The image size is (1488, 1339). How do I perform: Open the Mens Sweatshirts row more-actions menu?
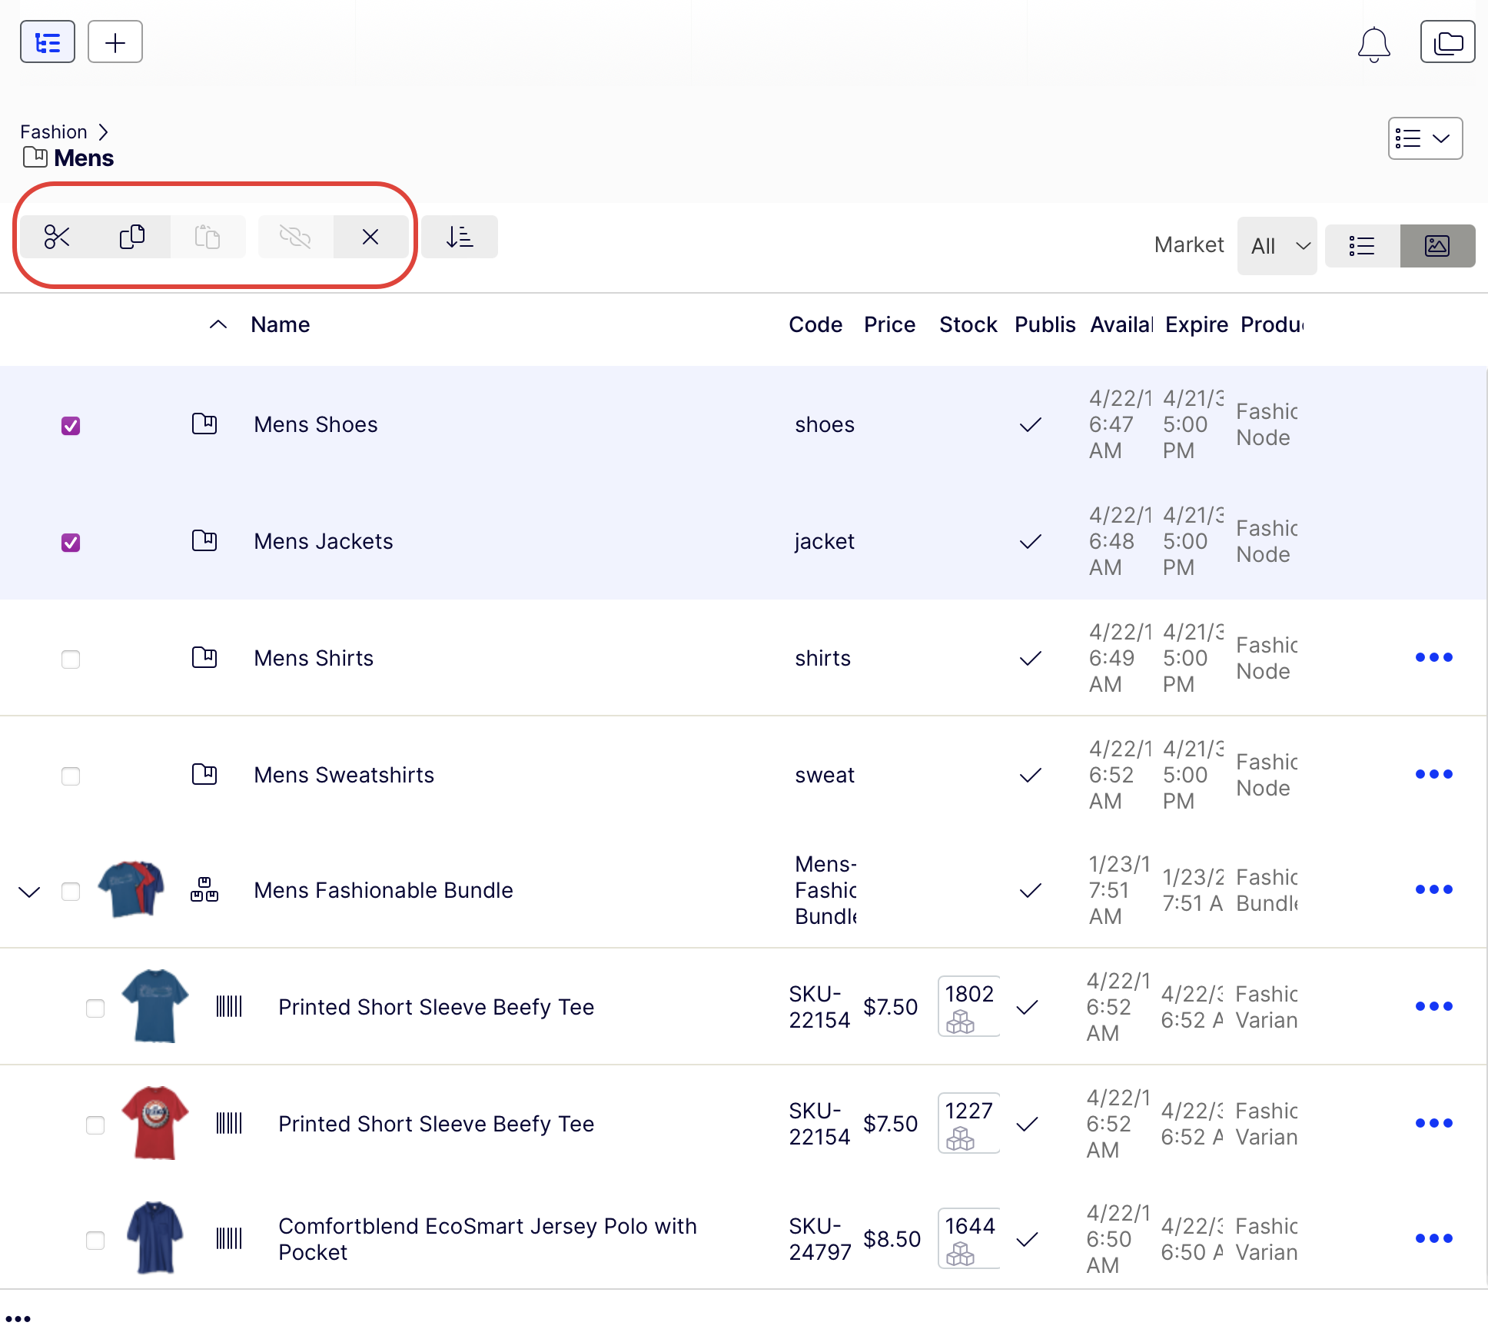[x=1433, y=774]
